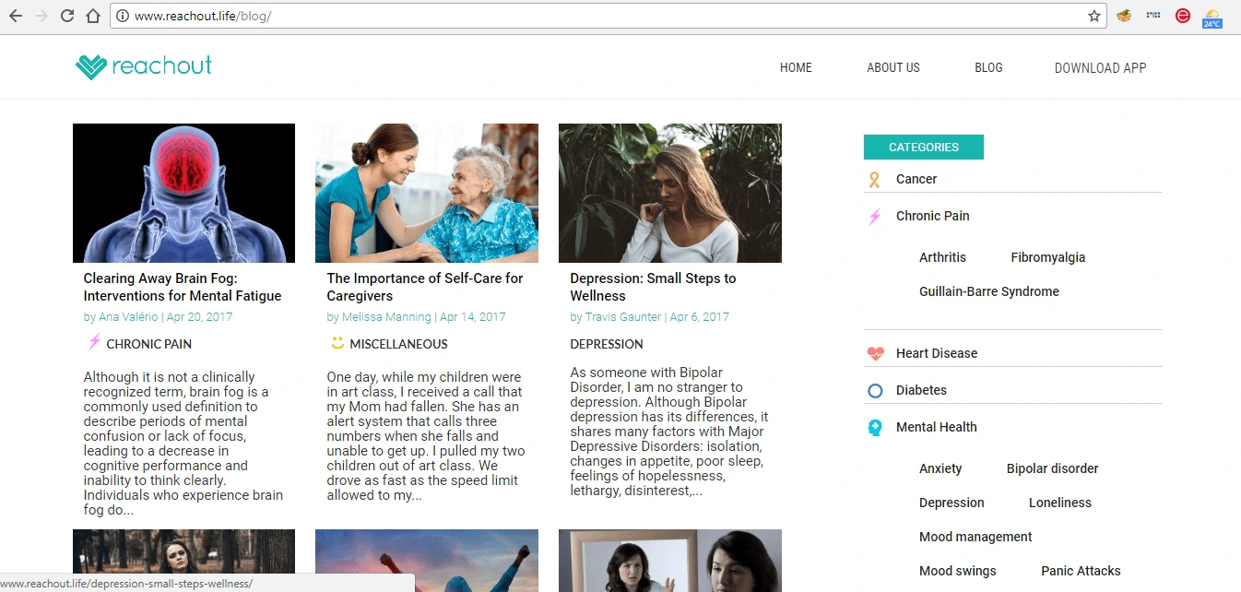Viewport: 1241px width, 592px height.
Task: Click the 24°C weather extension icon
Action: (x=1212, y=16)
